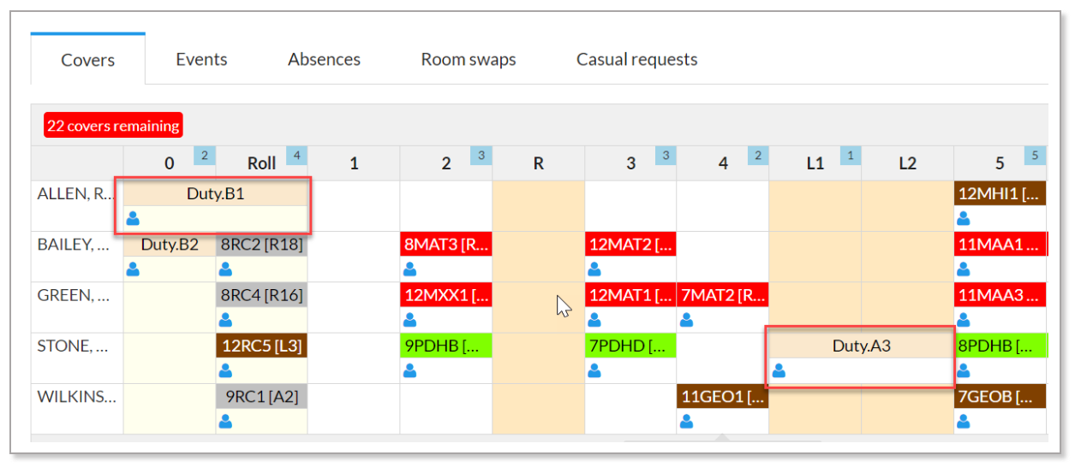Image resolution: width=1075 pixels, height=467 pixels.
Task: Click person icon under 7MAT2 class
Action: [686, 320]
